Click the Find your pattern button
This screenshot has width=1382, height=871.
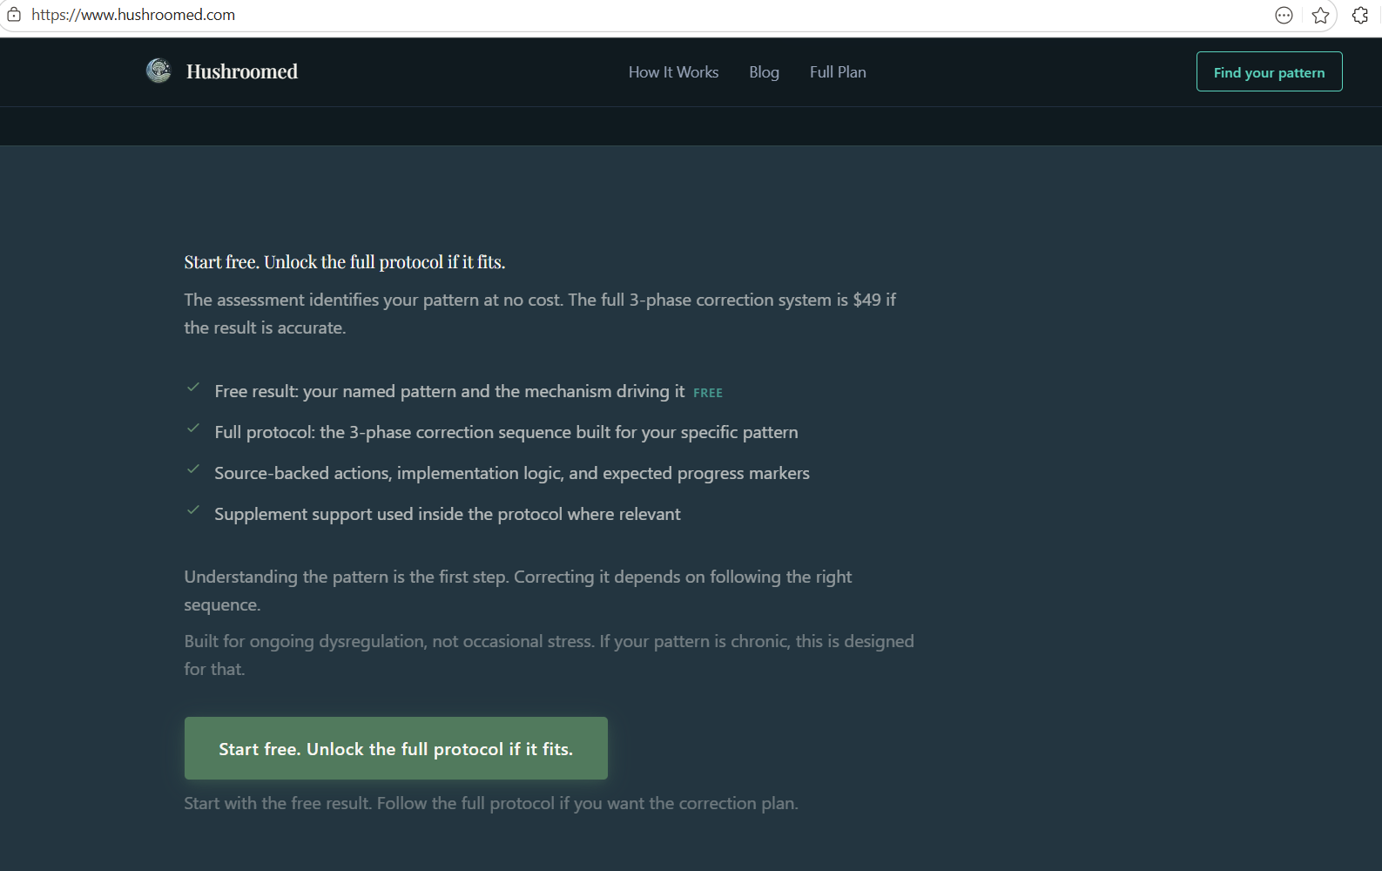(x=1269, y=71)
